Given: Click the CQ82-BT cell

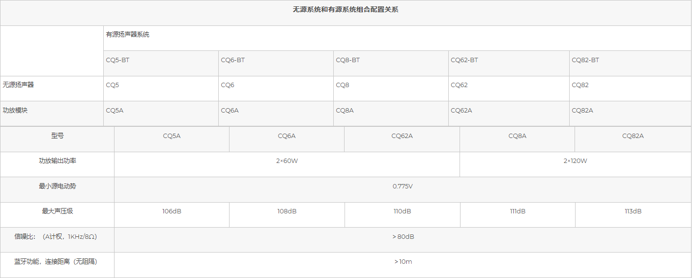Looking at the screenshot, I should 585,60.
